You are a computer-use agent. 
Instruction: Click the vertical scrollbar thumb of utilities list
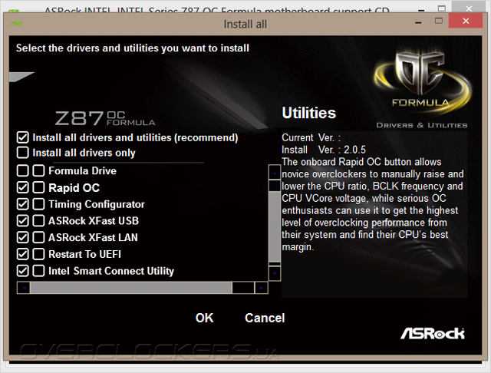[275, 226]
